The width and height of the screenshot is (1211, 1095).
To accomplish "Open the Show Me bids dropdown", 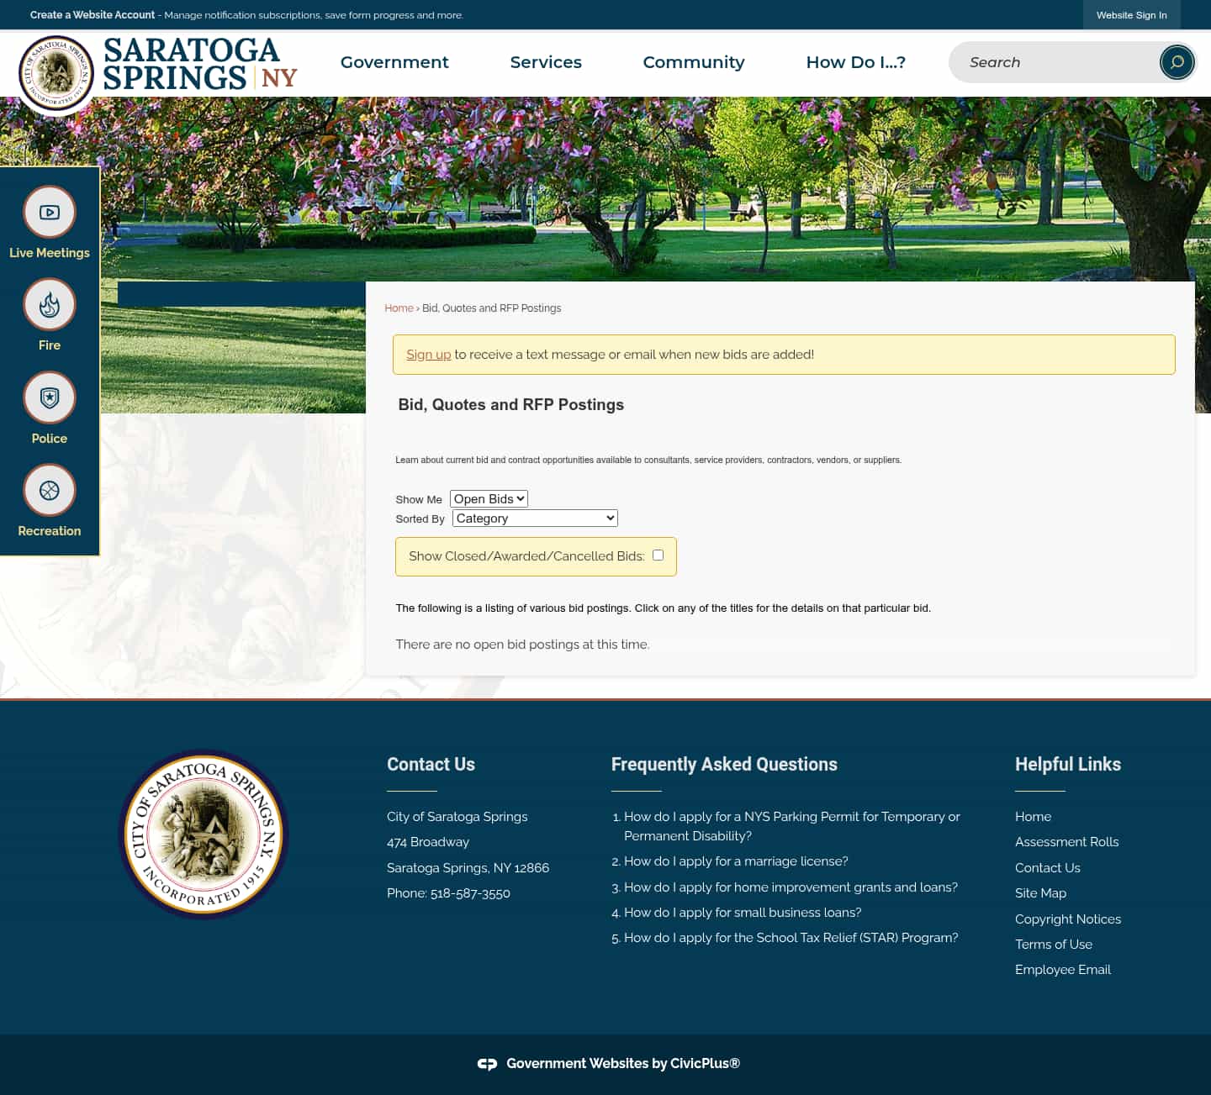I will (489, 498).
